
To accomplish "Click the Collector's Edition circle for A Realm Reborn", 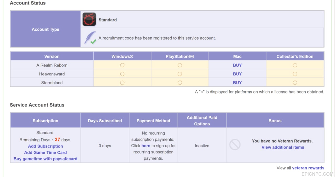I will [295, 65].
